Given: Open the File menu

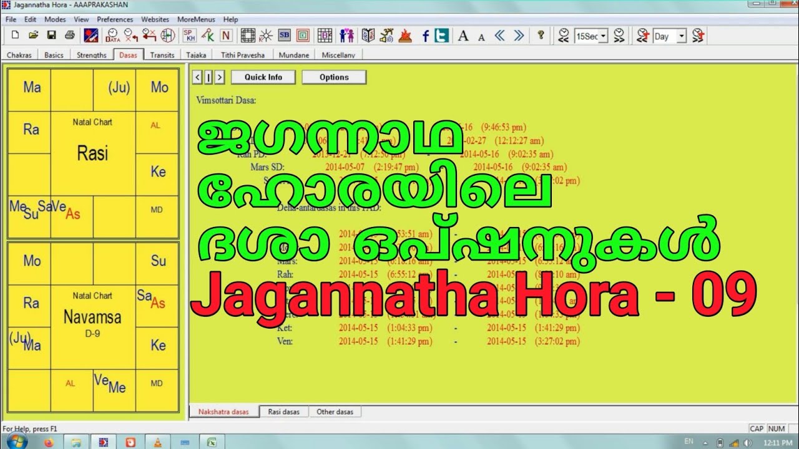Looking at the screenshot, I should point(11,19).
